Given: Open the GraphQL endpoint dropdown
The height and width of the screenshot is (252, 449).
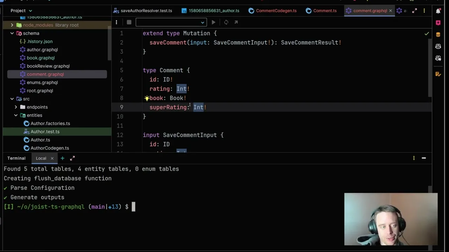Looking at the screenshot, I should pyautogui.click(x=171, y=22).
